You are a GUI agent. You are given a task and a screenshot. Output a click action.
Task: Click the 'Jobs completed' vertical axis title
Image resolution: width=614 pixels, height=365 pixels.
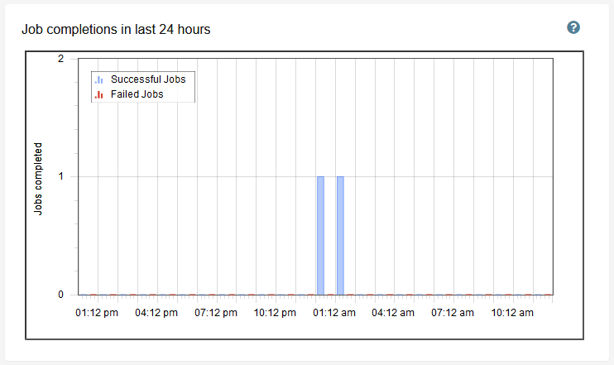click(38, 179)
